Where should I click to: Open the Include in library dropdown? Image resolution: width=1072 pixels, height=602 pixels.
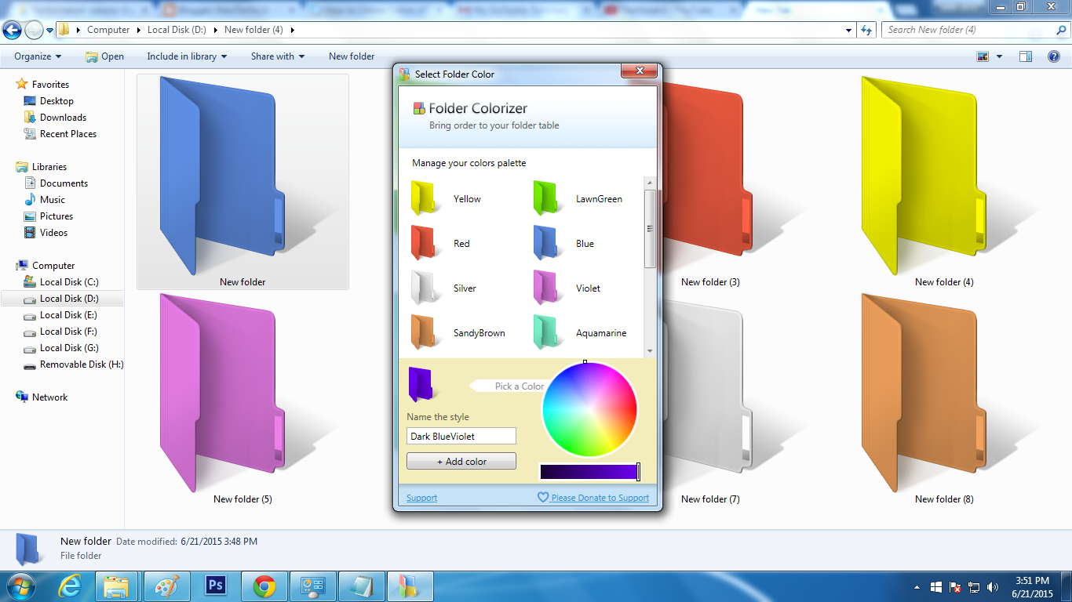[x=187, y=56]
